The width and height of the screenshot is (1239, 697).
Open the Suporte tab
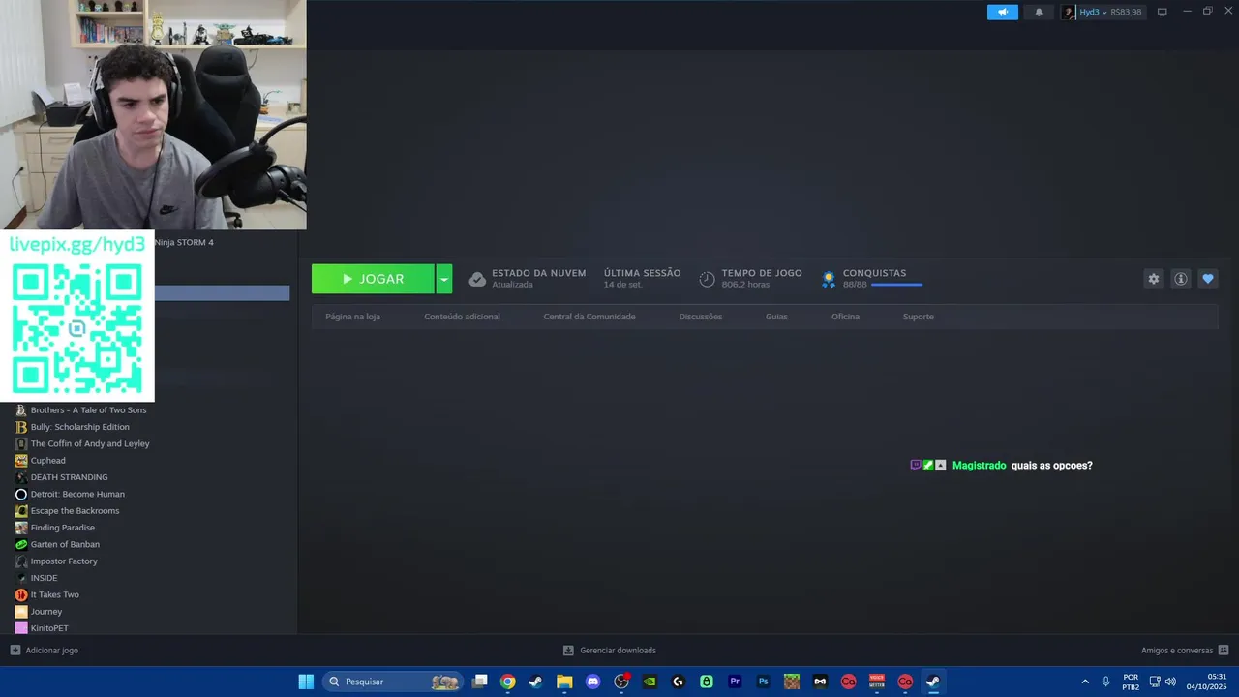click(x=919, y=317)
